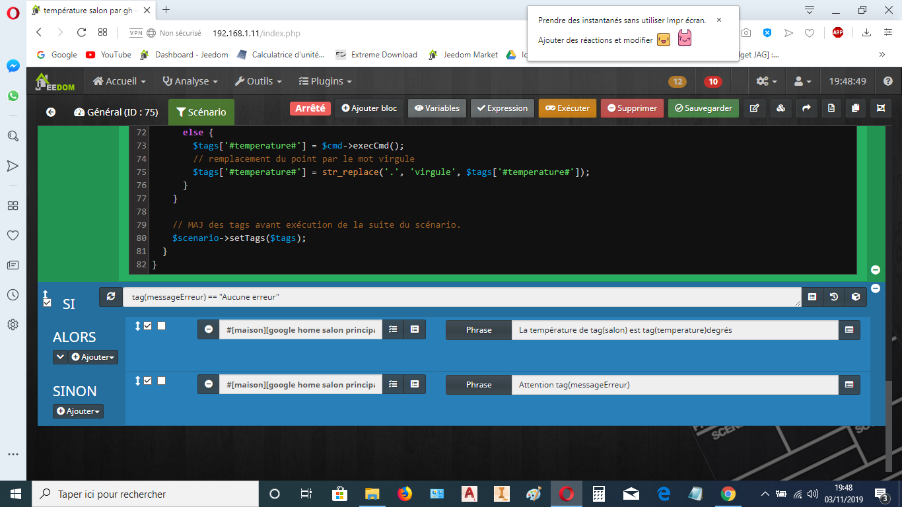This screenshot has width=902, height=507.
Task: Expand the ALORS chevron-down button
Action: pyautogui.click(x=60, y=357)
